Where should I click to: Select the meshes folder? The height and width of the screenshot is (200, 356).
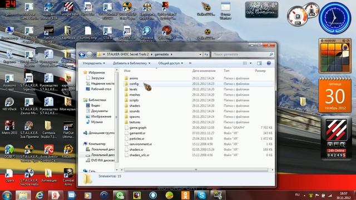(x=135, y=95)
